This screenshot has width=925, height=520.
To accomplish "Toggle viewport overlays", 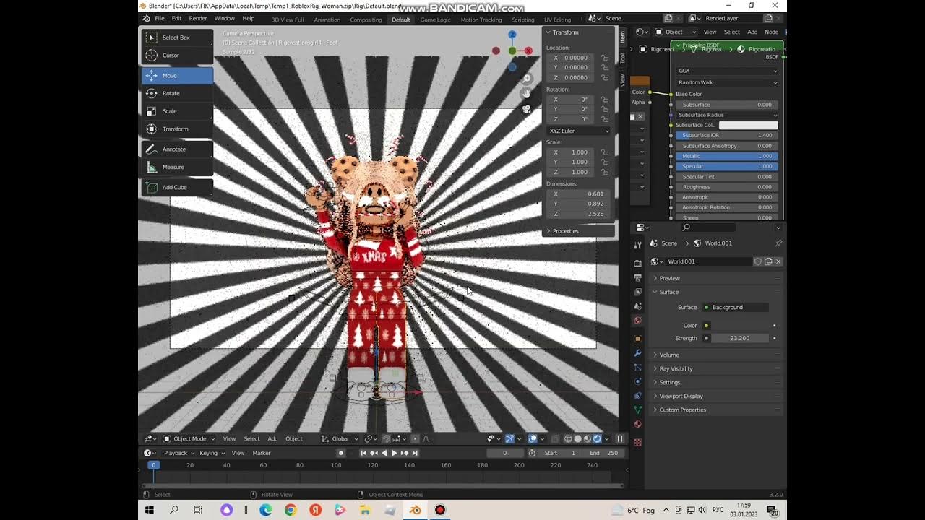I will point(533,438).
